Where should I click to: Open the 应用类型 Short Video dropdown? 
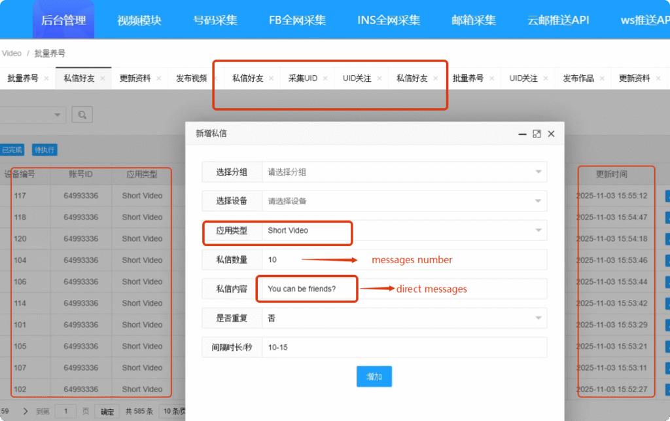pos(404,230)
